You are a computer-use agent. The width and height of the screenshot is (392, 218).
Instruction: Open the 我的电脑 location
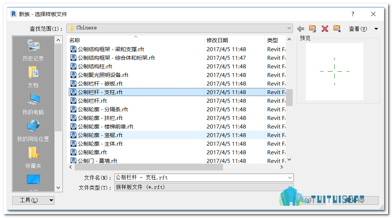click(x=33, y=104)
